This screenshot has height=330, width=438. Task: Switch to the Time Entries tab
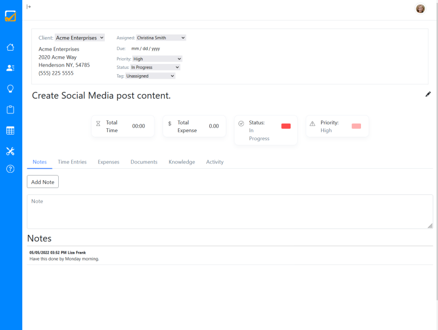coord(72,162)
